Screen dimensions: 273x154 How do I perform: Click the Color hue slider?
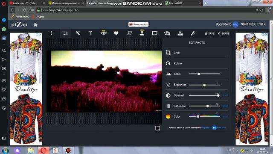(x=204, y=116)
